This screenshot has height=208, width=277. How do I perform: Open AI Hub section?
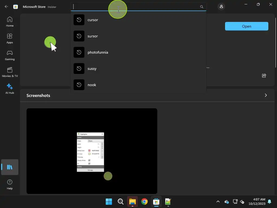tap(10, 89)
